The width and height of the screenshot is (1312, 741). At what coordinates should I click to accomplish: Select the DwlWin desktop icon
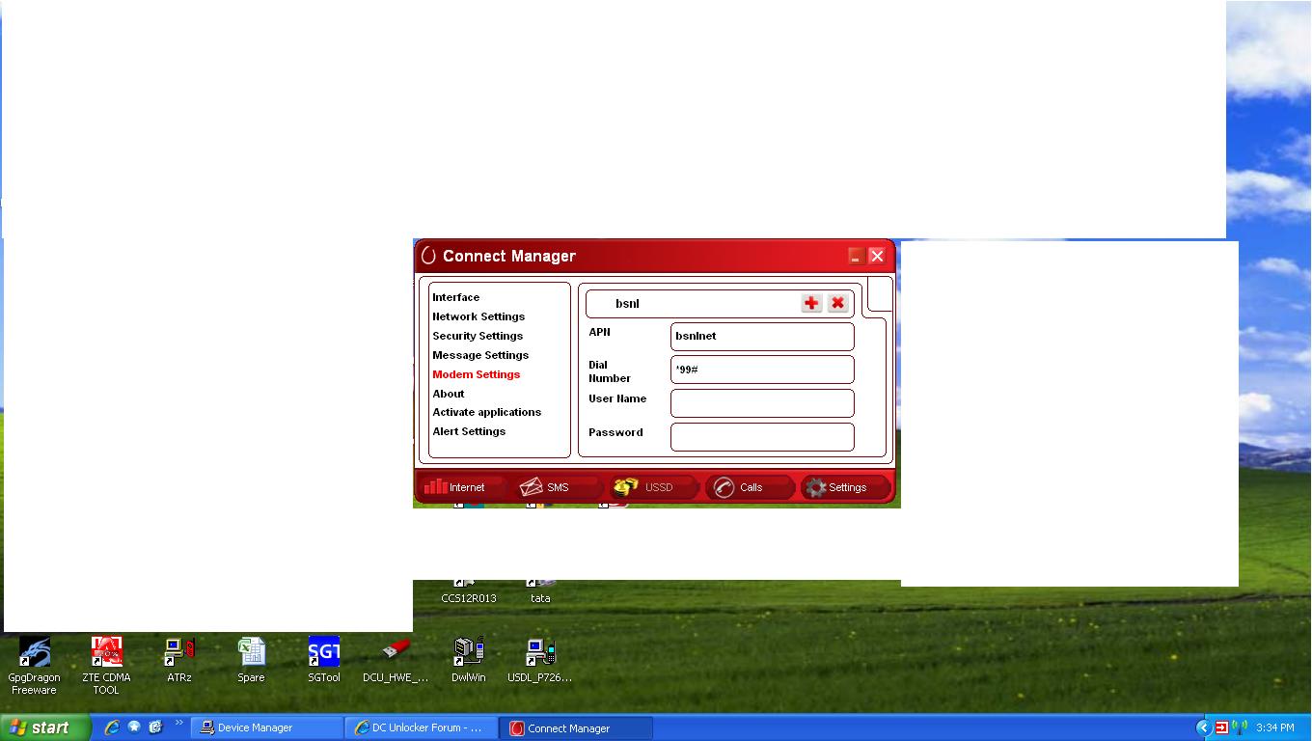(468, 653)
